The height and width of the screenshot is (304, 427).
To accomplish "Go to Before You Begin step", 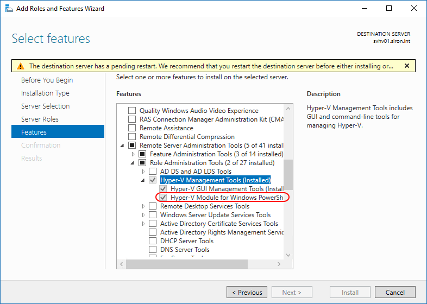I will pyautogui.click(x=47, y=80).
